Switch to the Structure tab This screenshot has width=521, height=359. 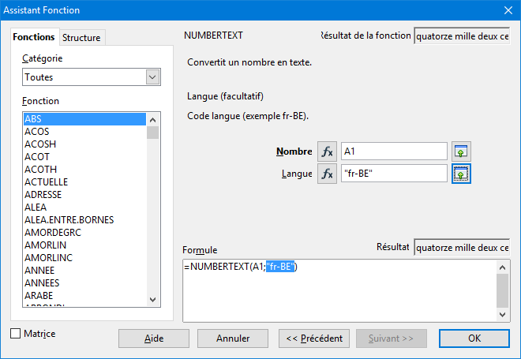pyautogui.click(x=81, y=38)
